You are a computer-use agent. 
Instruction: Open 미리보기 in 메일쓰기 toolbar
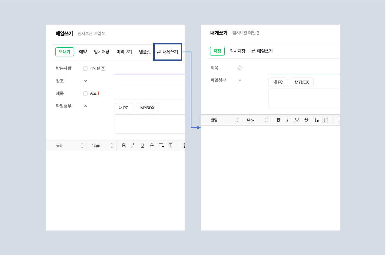(124, 52)
